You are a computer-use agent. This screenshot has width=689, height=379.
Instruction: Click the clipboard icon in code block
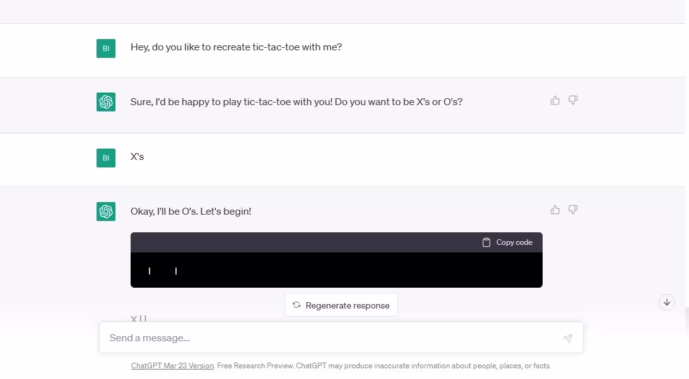486,242
